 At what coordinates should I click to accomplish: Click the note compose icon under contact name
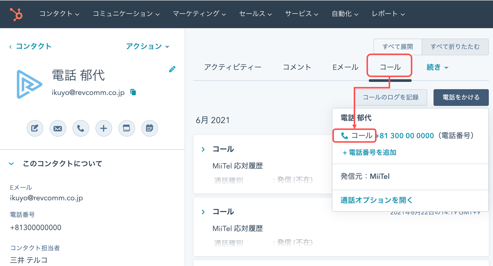click(35, 128)
